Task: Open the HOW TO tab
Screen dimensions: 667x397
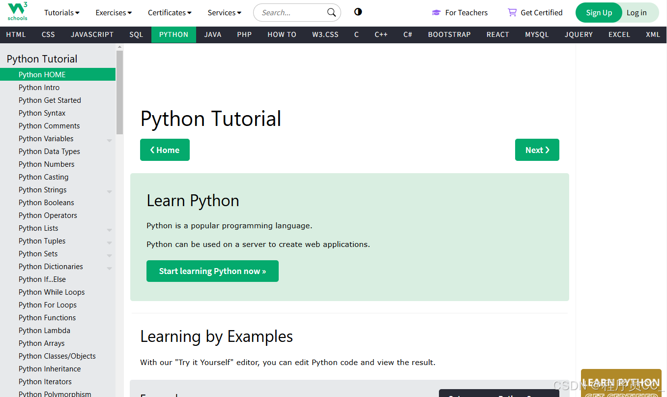Action: pos(282,34)
